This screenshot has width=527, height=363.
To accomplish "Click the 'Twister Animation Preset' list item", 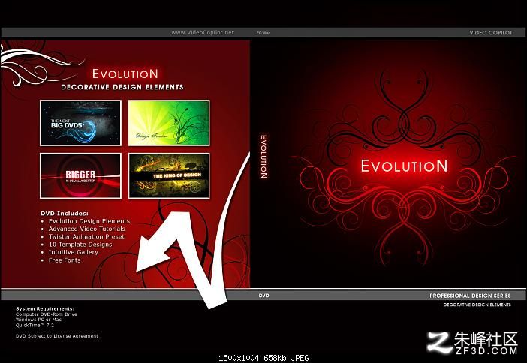I will tap(86, 236).
